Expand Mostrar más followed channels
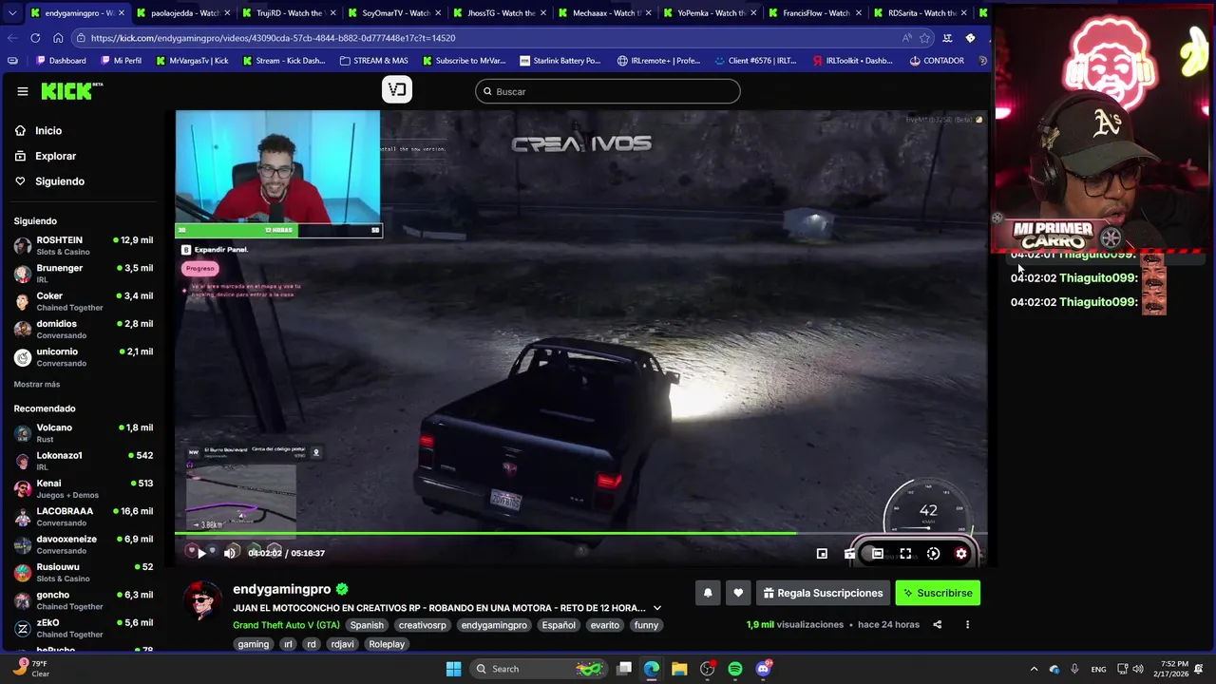The image size is (1216, 684). tap(37, 385)
